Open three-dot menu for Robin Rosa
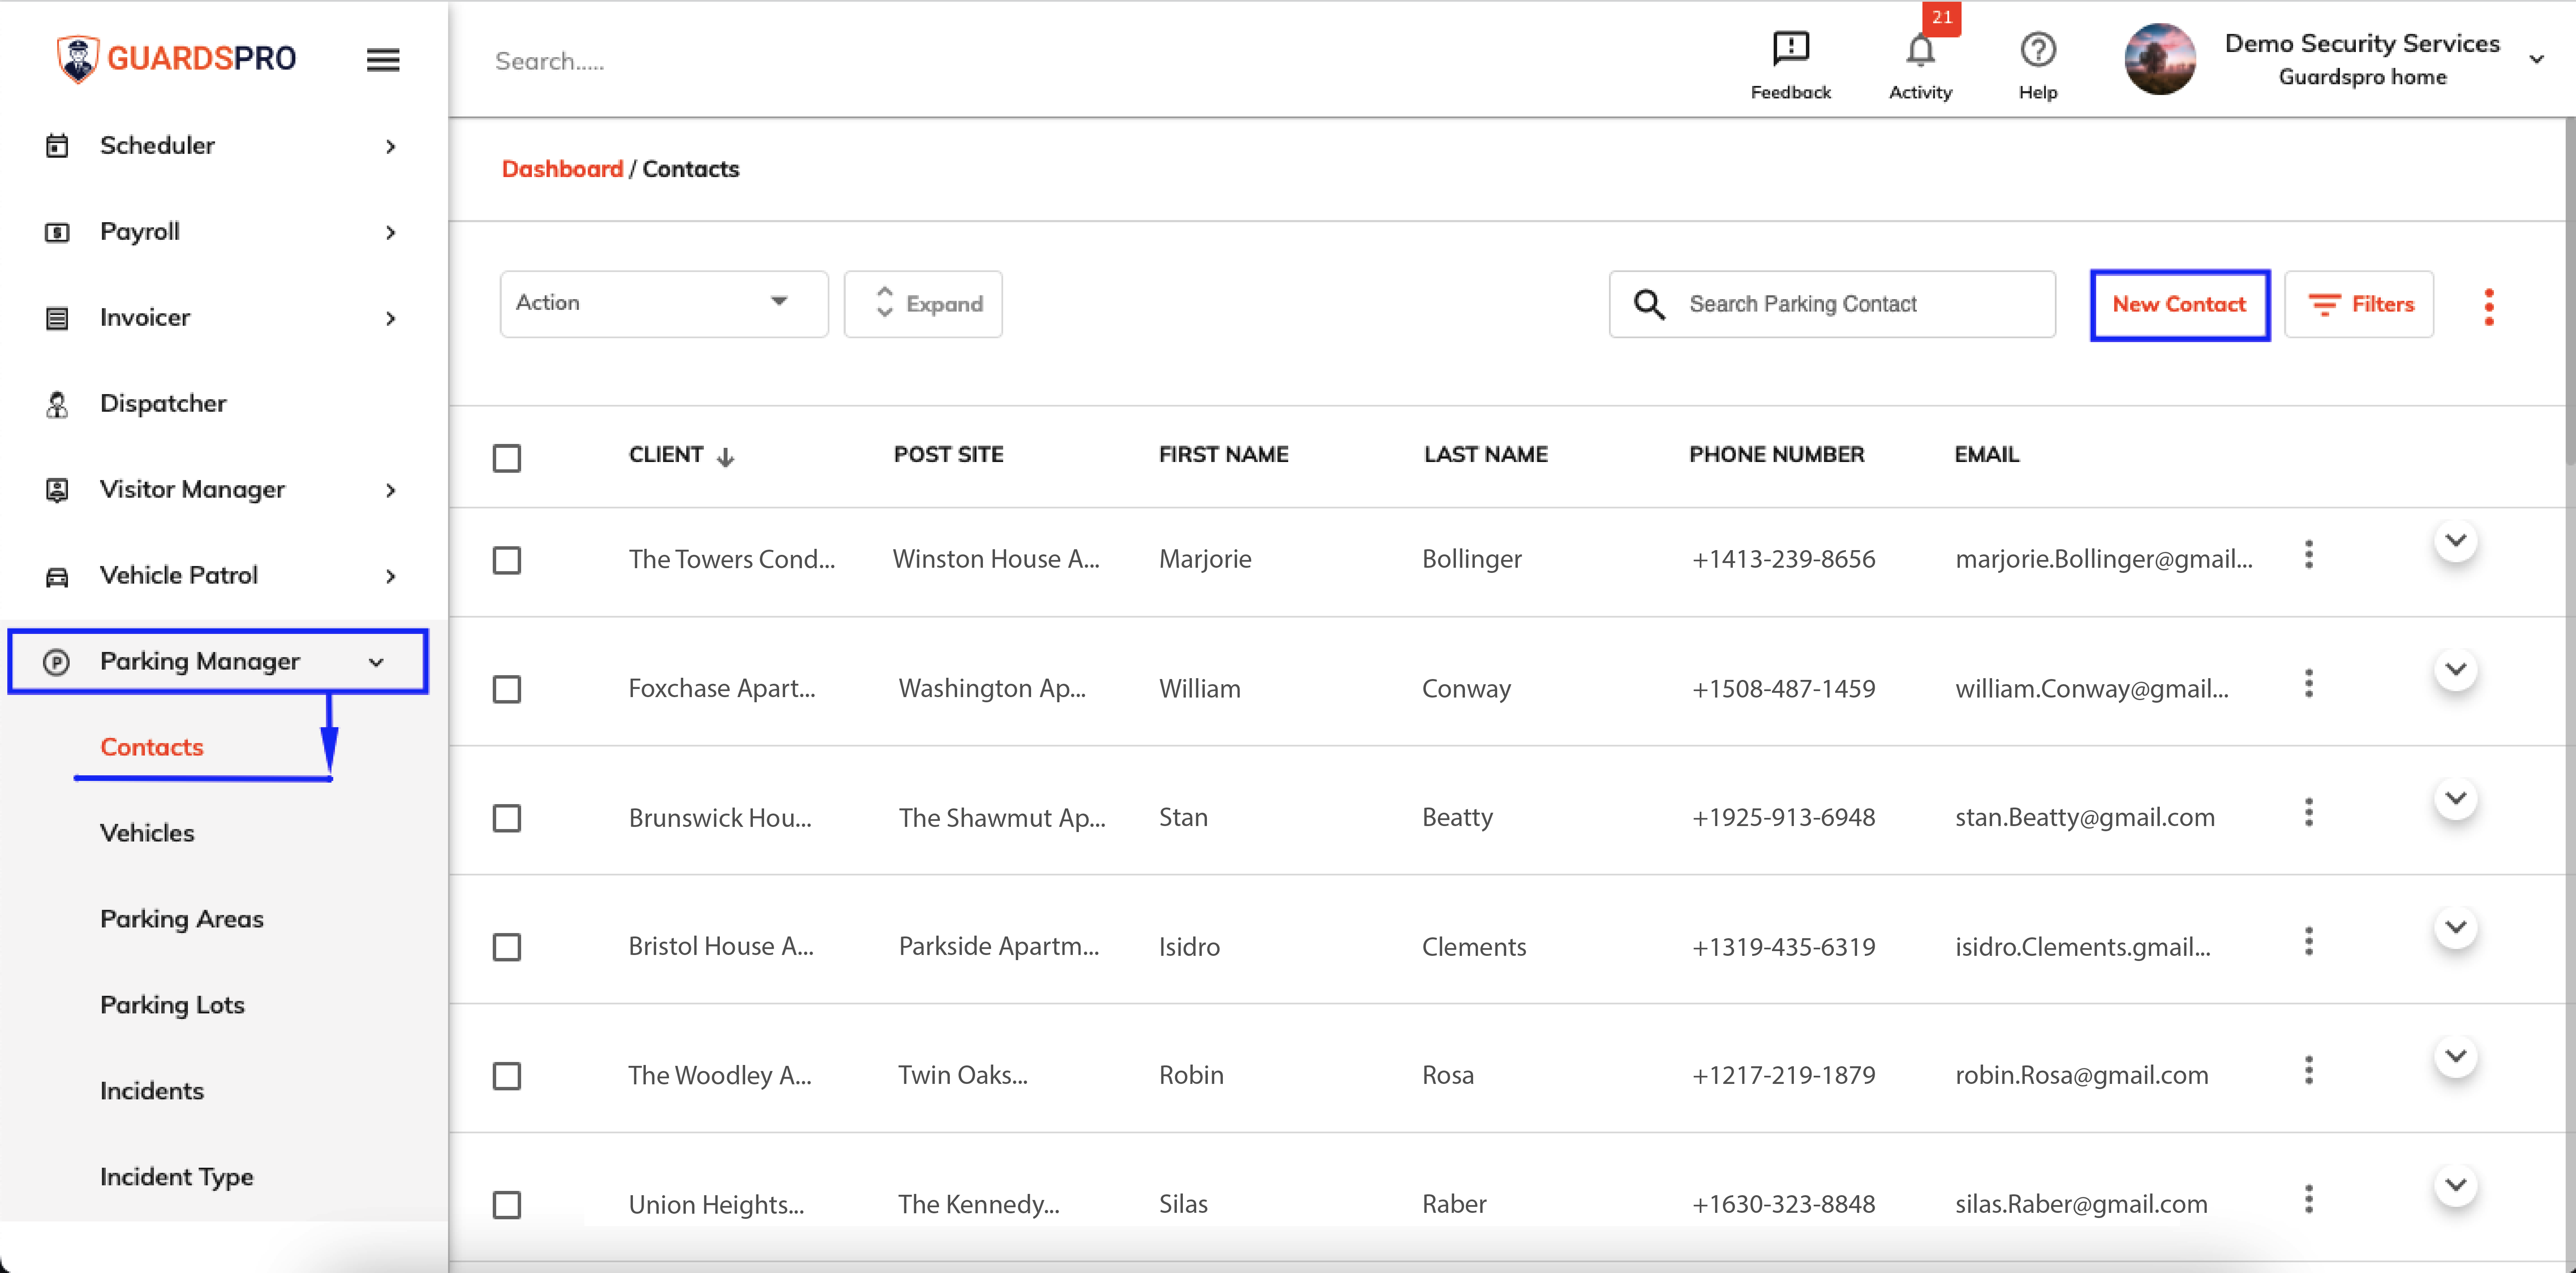 [2309, 1070]
